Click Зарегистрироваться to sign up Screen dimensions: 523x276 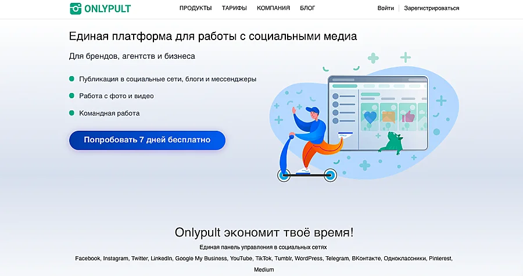[431, 8]
